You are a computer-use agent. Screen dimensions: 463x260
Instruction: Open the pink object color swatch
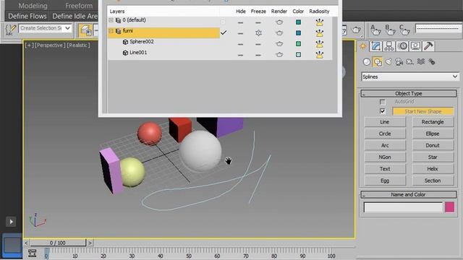[x=450, y=207]
